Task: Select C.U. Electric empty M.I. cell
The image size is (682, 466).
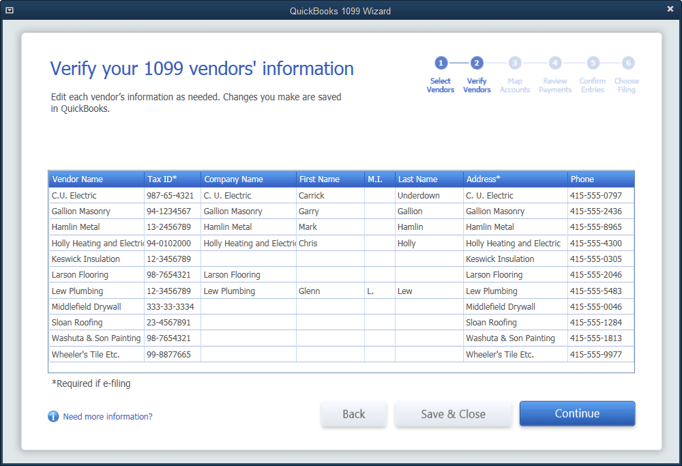Action: pyautogui.click(x=380, y=195)
